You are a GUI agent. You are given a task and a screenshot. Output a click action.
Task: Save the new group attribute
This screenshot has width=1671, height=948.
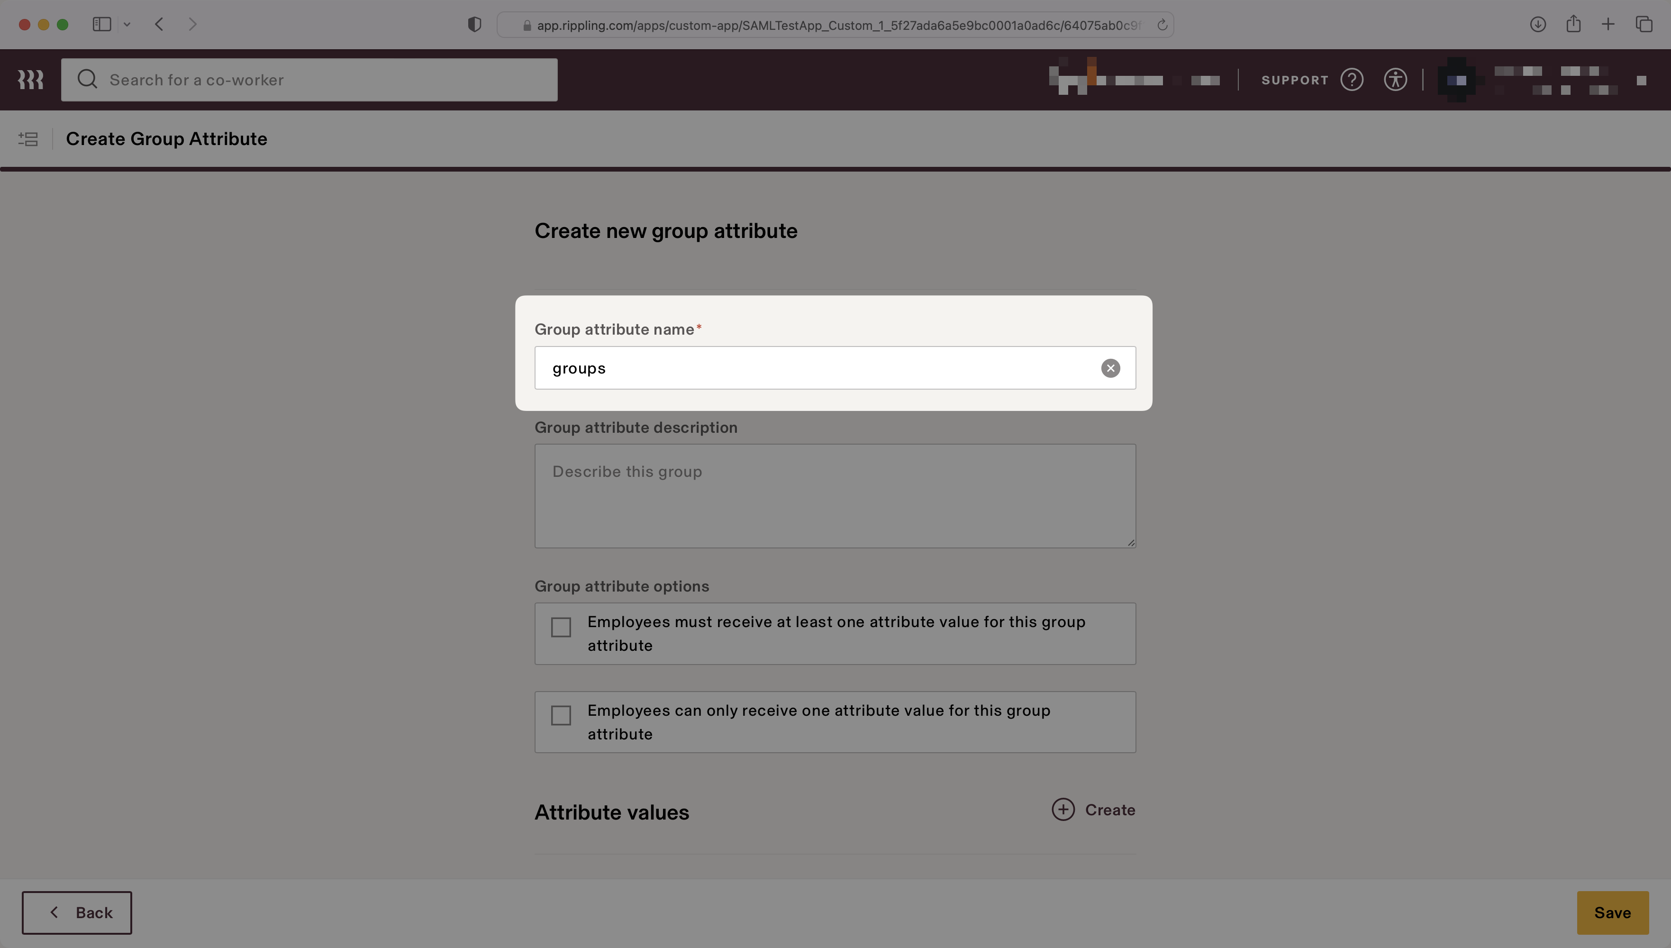click(x=1612, y=912)
